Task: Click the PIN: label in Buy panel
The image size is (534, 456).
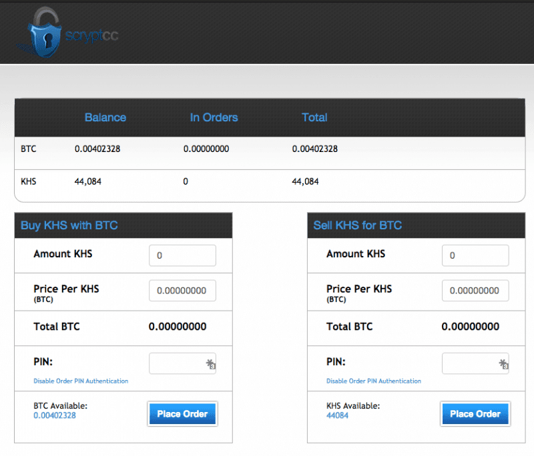Action: [43, 361]
